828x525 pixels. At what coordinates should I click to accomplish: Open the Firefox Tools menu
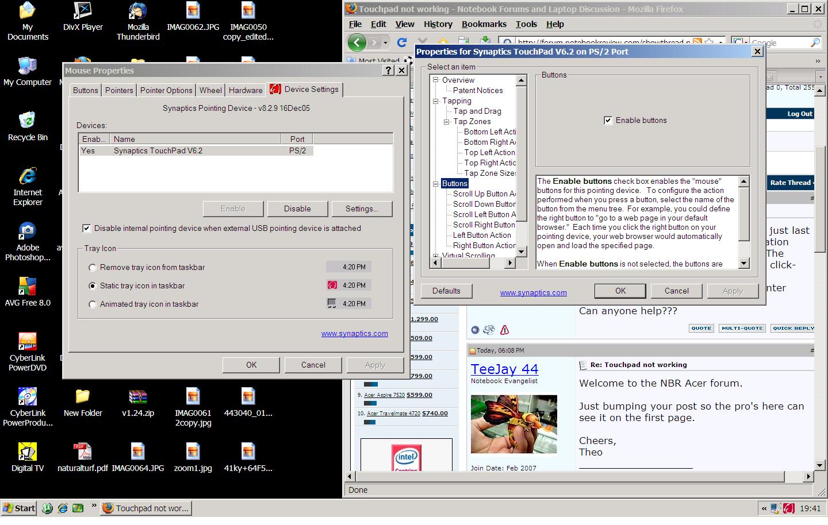coord(526,24)
